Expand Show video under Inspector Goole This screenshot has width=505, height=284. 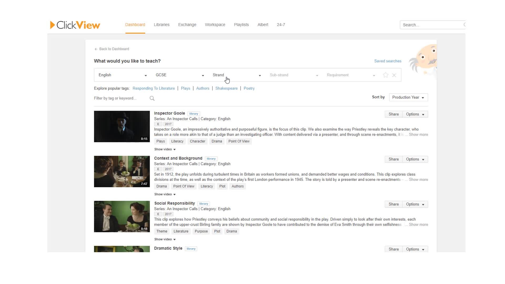click(165, 149)
